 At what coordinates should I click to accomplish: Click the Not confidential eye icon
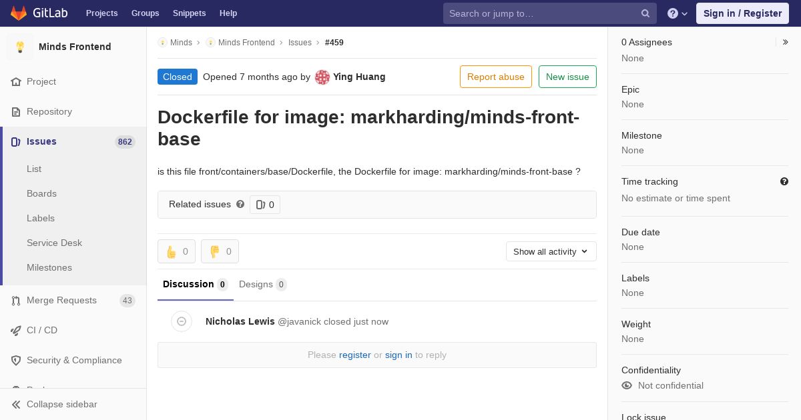coord(627,385)
